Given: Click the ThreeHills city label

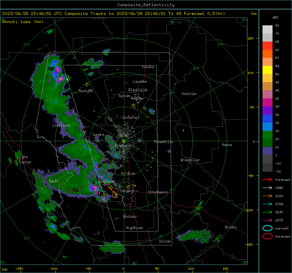Looking at the screenshot, I should 163,142.
